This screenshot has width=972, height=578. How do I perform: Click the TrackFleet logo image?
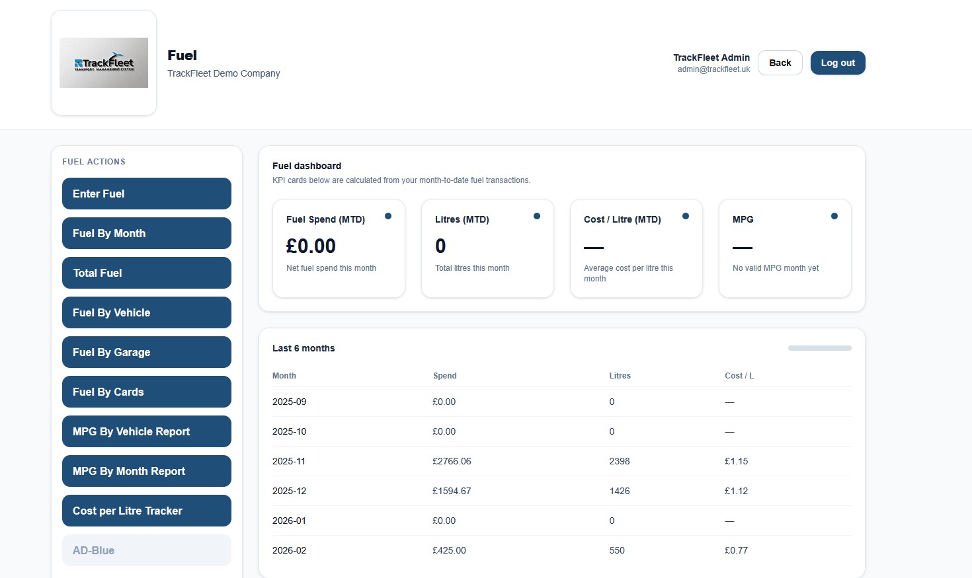104,62
